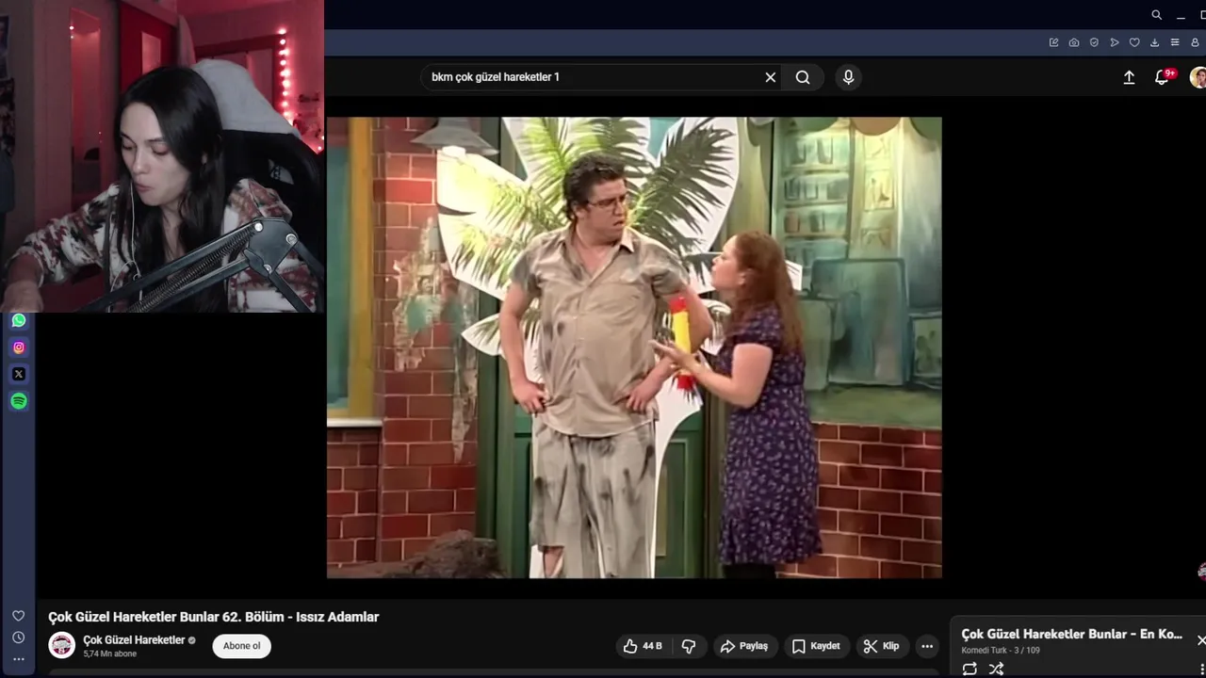Open X (Twitter) sidebar panel

[x=19, y=374]
